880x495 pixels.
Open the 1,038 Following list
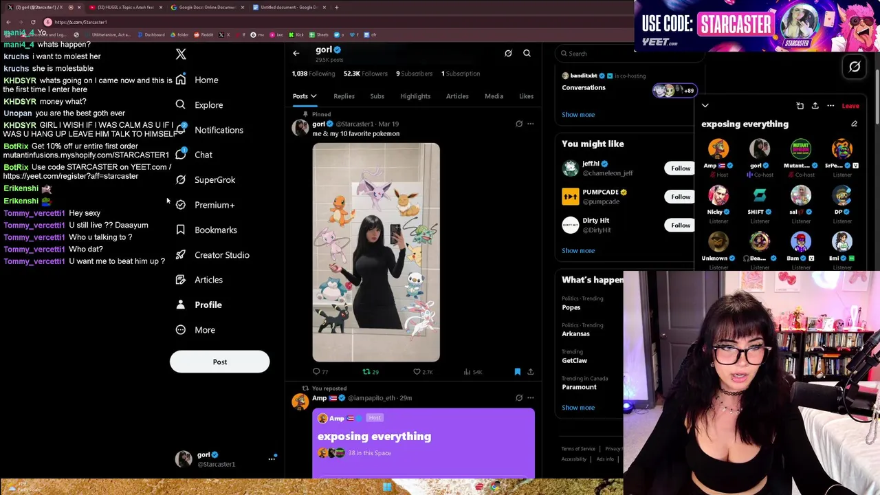[x=313, y=74]
